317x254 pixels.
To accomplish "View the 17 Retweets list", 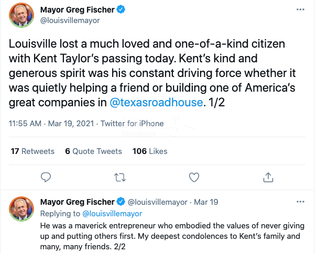I will 32,151.
